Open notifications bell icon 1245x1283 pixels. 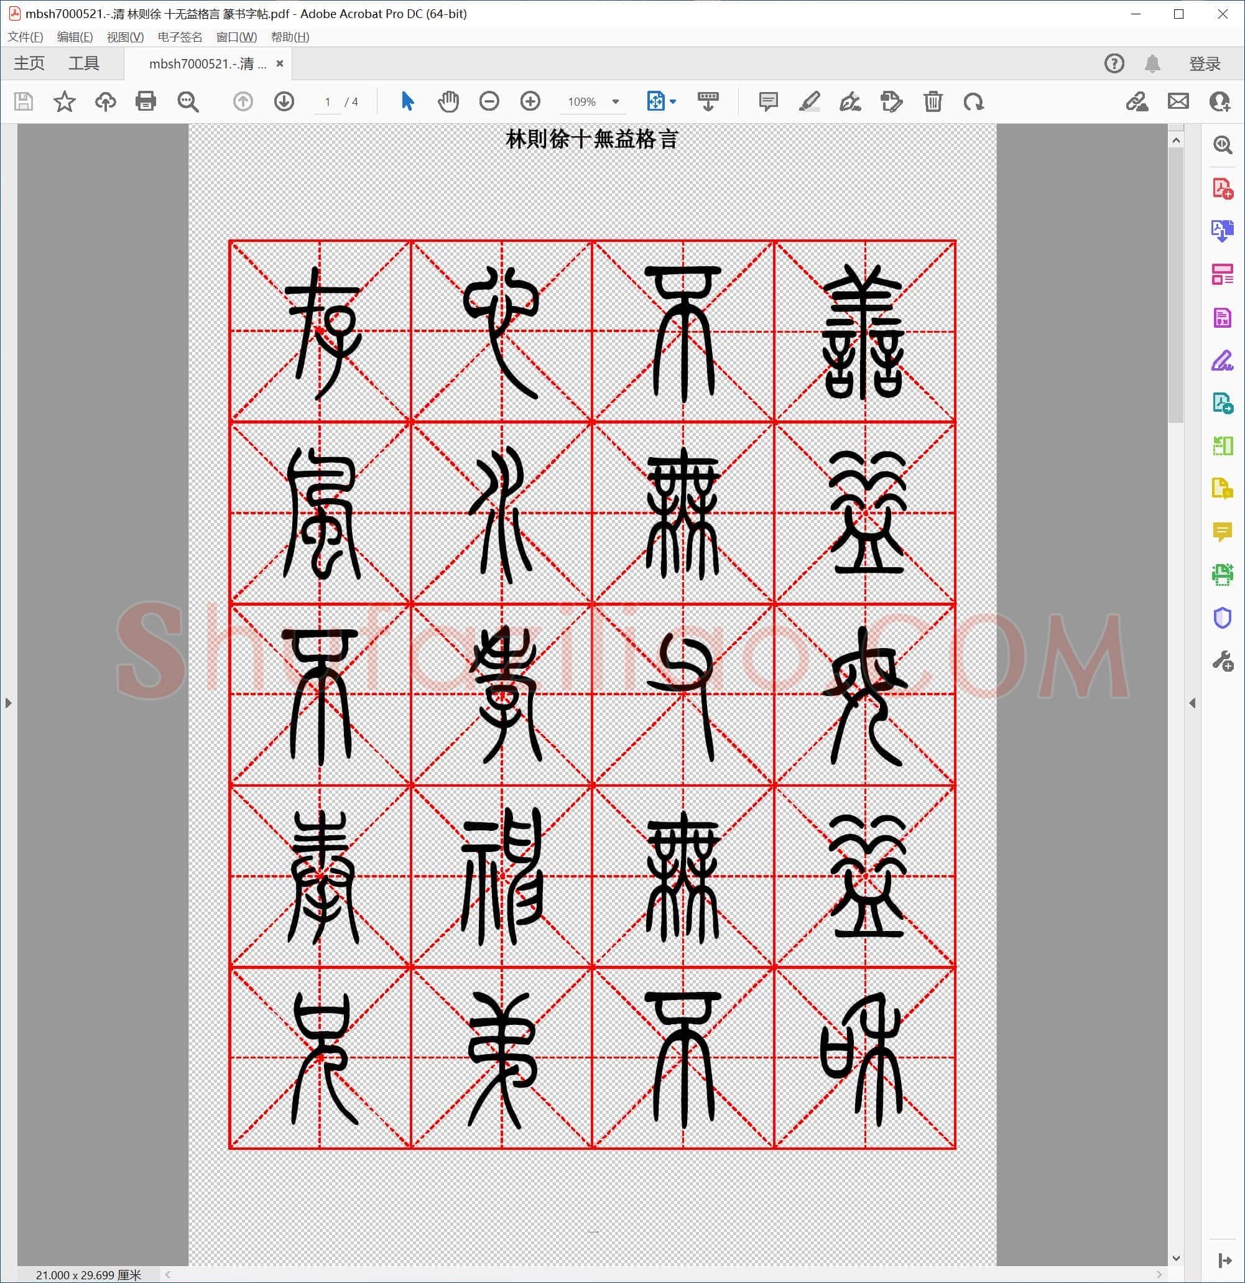1153,63
